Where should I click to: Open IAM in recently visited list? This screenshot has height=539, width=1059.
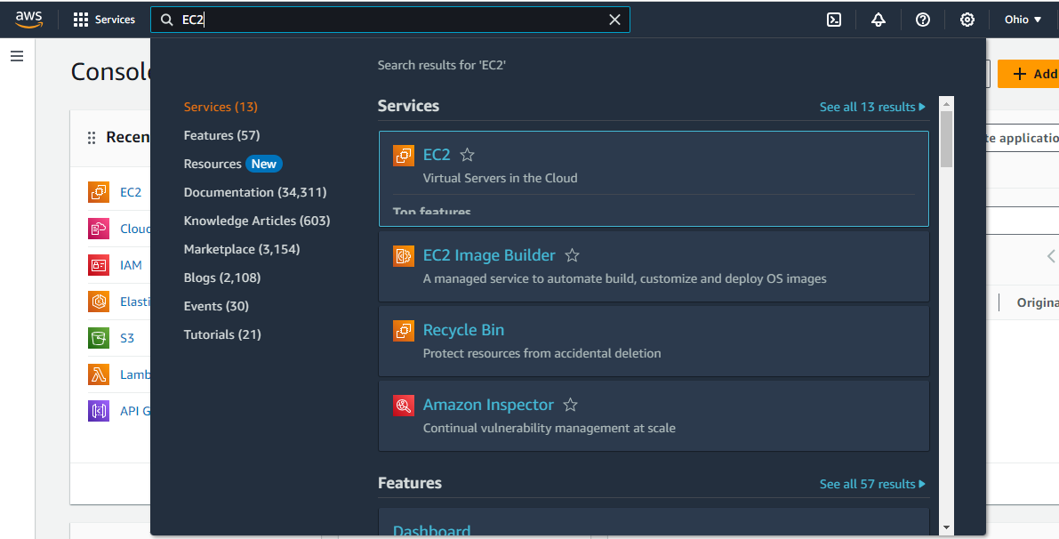click(131, 265)
